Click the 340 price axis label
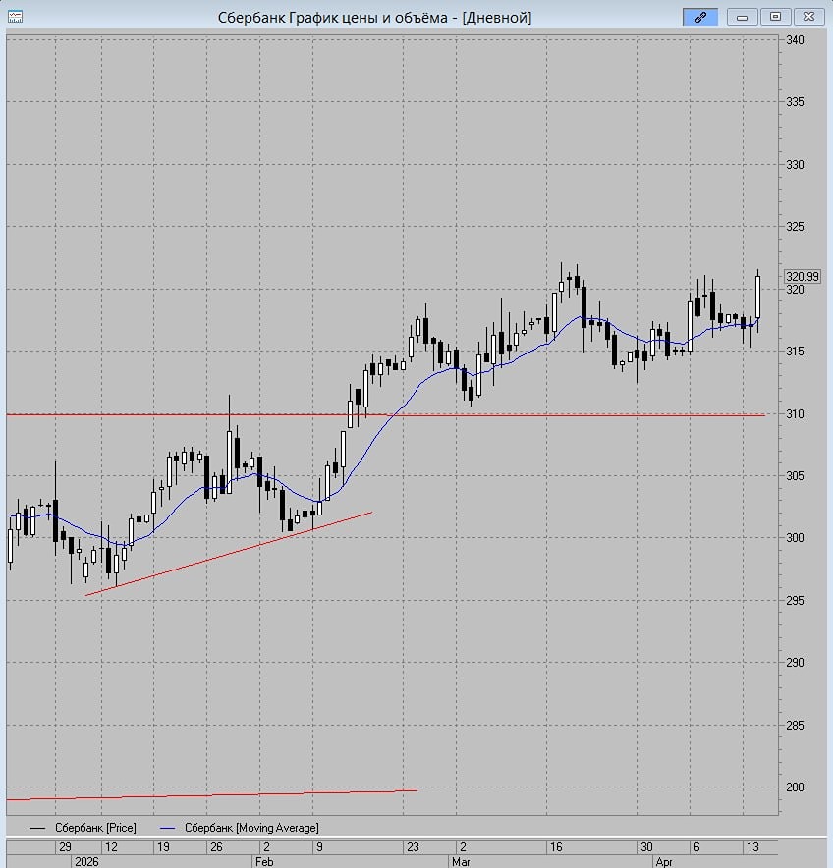The height and width of the screenshot is (868, 833). [795, 40]
